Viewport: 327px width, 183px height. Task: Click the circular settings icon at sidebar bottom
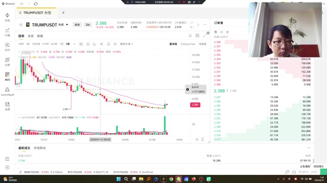(7, 167)
